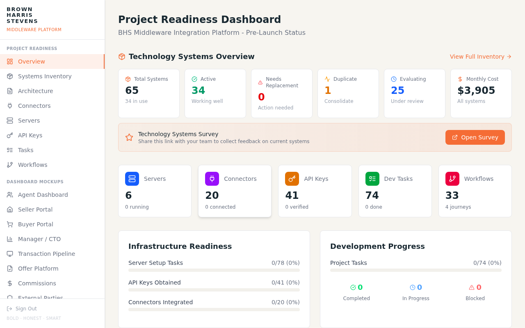
Task: Click the orange wrench icon on API Keys card
Action: point(292,178)
